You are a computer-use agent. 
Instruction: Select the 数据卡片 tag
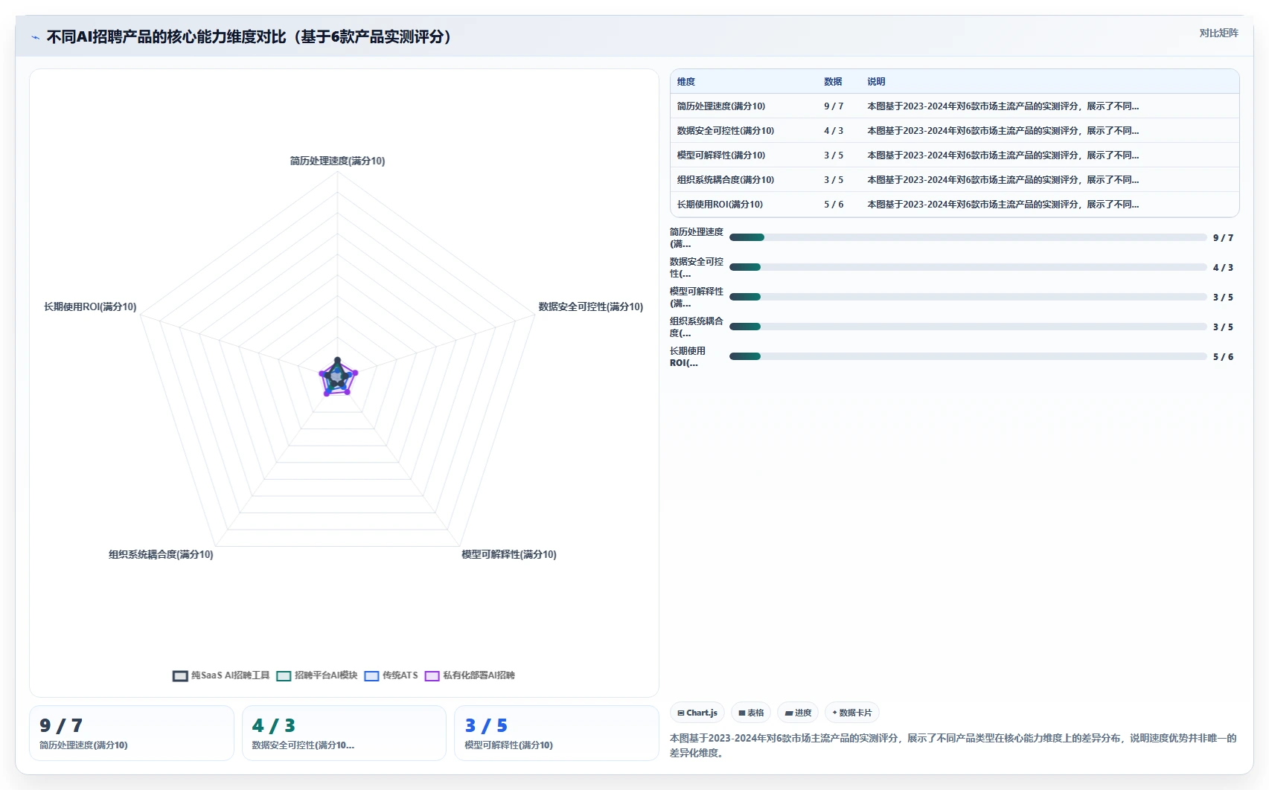point(852,713)
